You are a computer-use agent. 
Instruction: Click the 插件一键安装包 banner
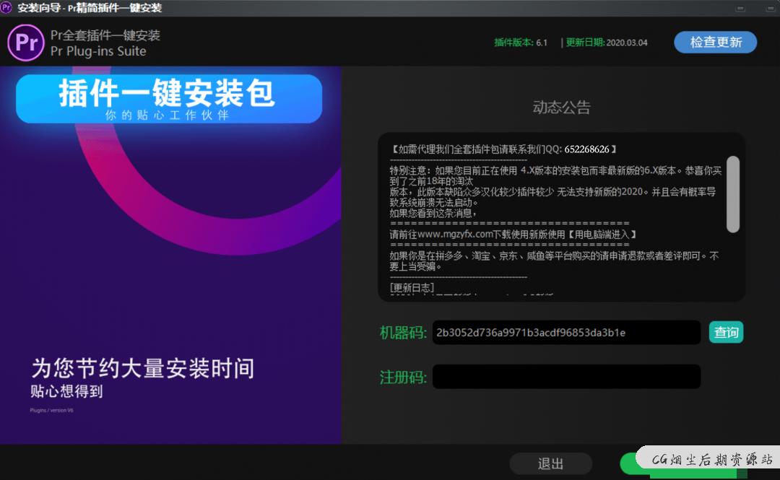click(169, 98)
